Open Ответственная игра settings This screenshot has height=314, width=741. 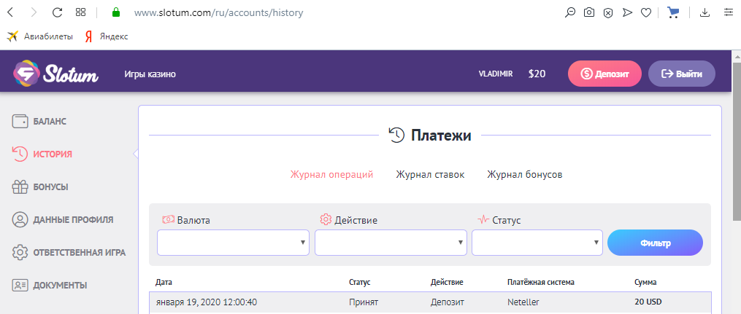pos(69,253)
